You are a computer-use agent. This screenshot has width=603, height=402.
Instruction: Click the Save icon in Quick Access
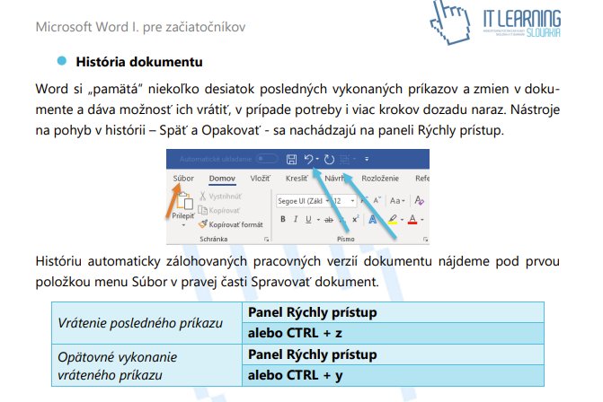[x=290, y=158]
